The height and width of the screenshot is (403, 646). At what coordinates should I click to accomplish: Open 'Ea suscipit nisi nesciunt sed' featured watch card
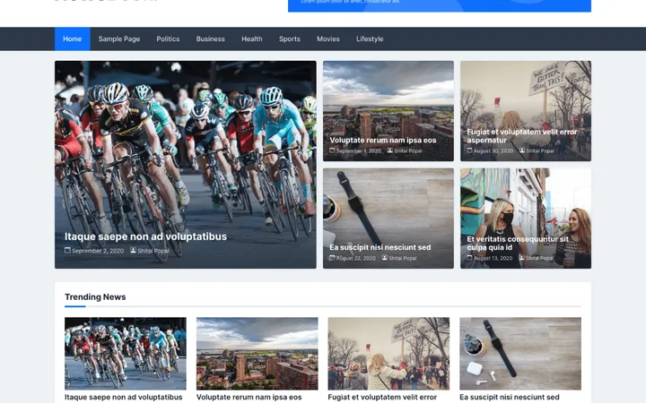[x=380, y=247]
